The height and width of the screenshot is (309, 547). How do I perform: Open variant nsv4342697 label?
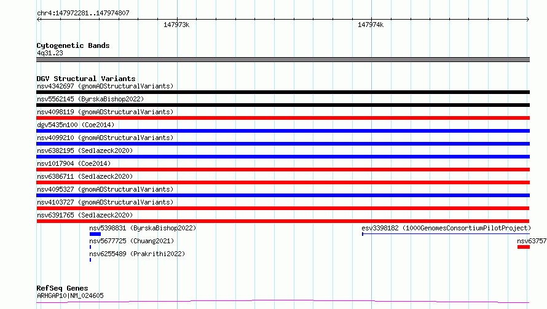click(105, 86)
